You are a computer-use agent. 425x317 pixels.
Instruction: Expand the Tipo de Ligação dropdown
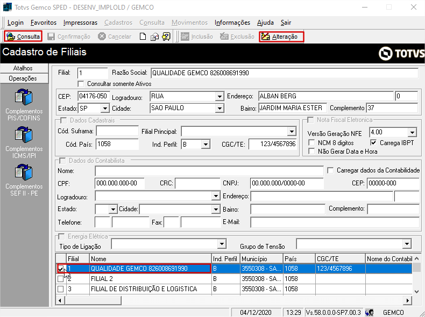(x=222, y=243)
